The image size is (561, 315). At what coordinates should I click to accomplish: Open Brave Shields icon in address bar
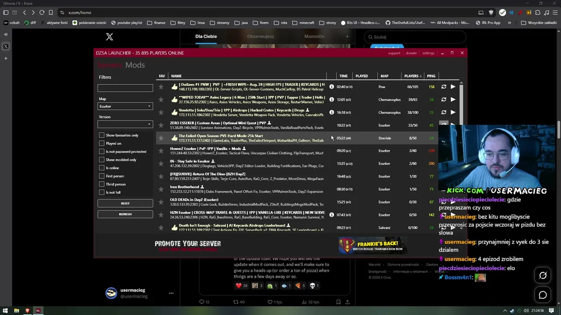click(491, 13)
